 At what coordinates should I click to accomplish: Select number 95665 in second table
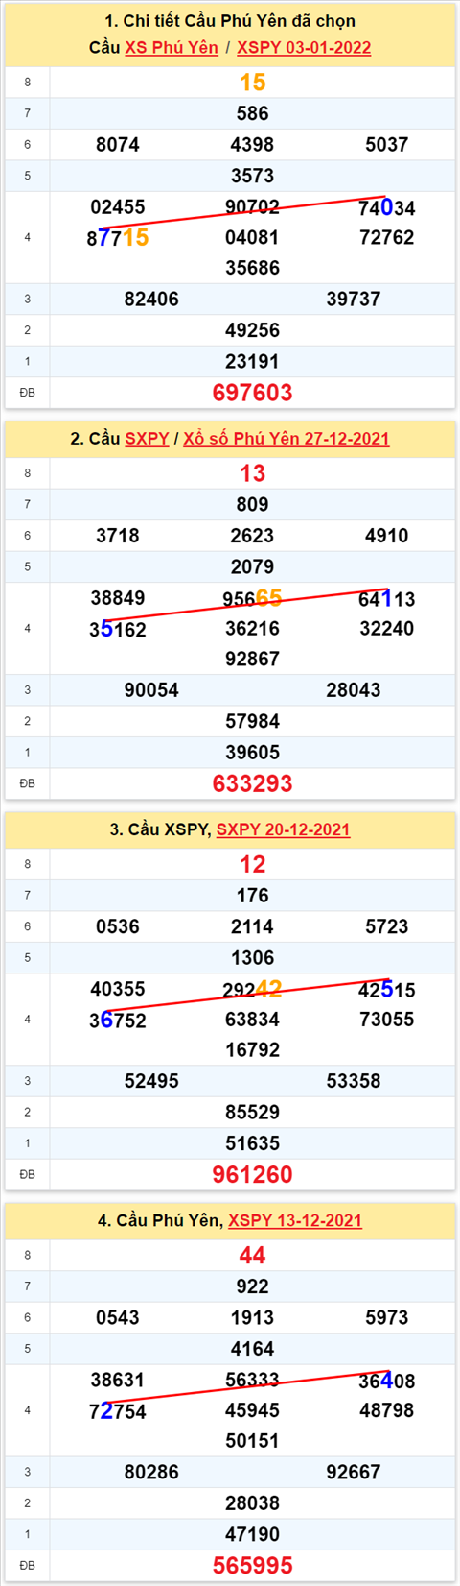tap(252, 599)
